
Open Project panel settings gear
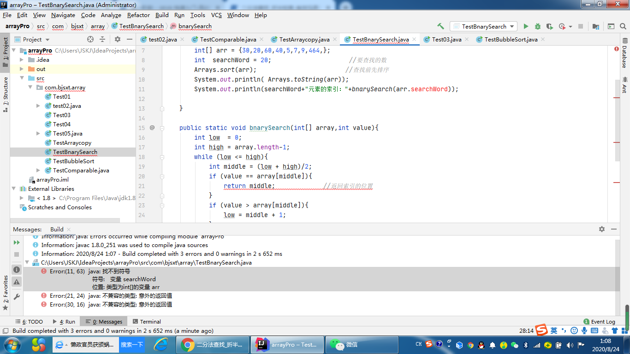pos(118,39)
